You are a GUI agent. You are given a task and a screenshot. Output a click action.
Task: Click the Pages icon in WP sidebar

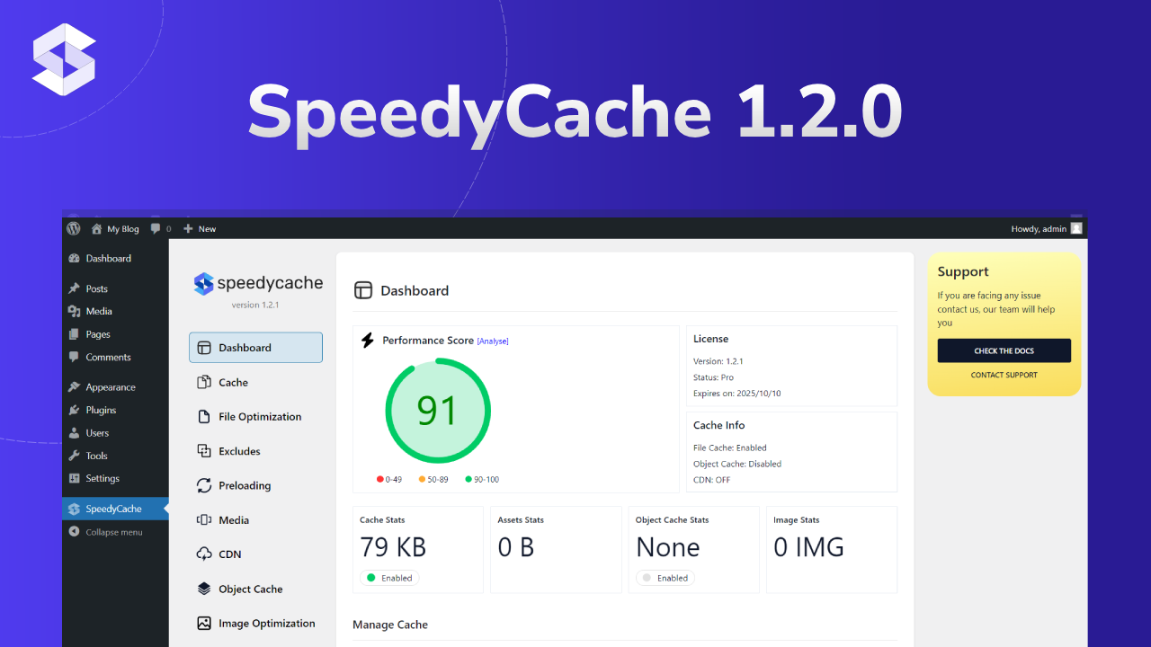pos(74,334)
